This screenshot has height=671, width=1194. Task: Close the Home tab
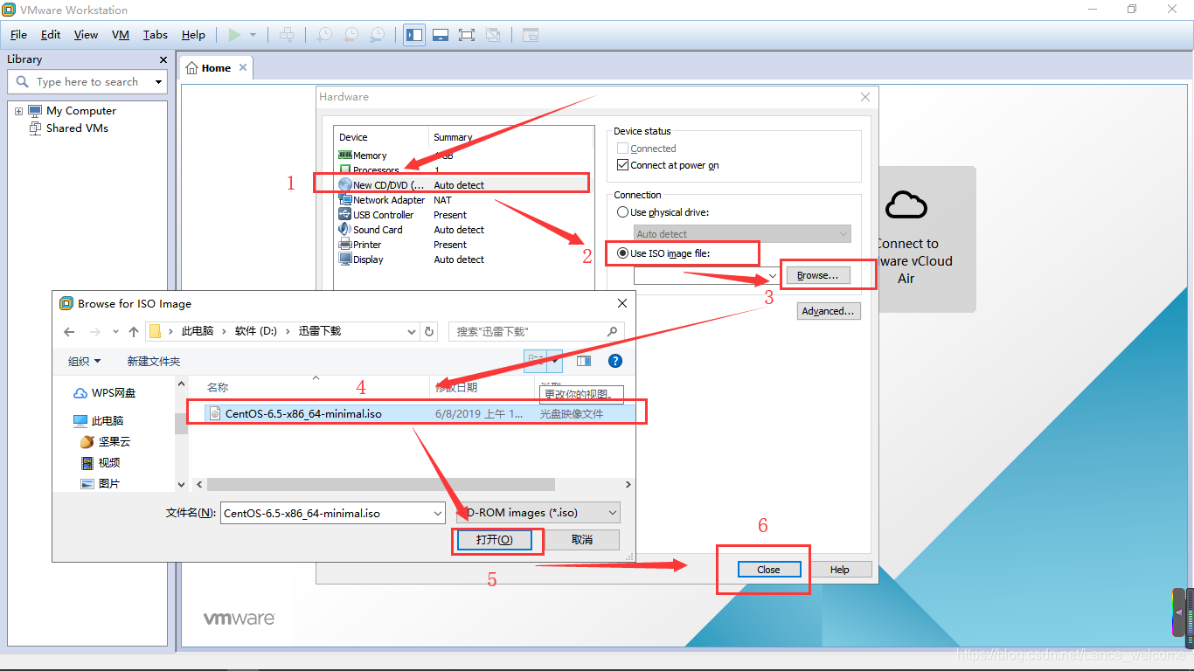coord(243,67)
